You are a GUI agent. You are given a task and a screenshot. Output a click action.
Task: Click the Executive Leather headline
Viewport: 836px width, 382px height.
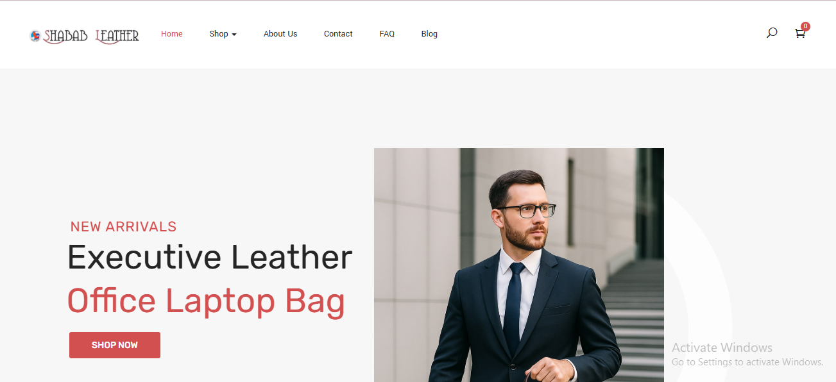pyautogui.click(x=210, y=257)
